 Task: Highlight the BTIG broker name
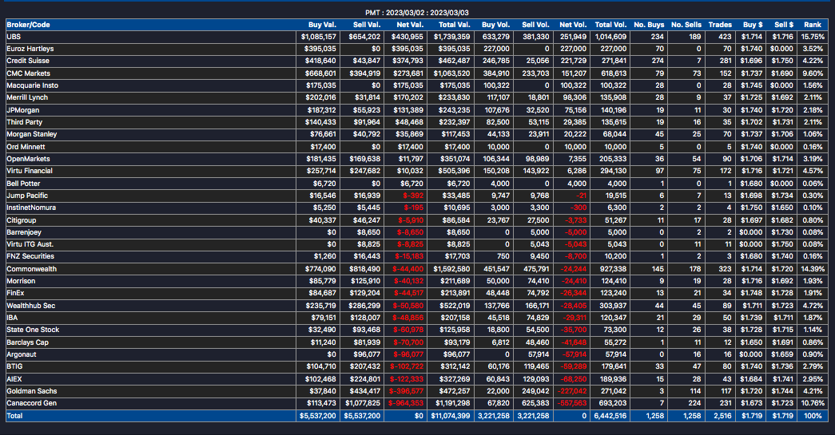coord(14,366)
